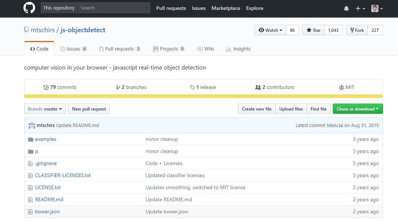398x221 pixels.
Task: Open CLASSIFIER-LICENSES.txt
Action: pos(63,175)
